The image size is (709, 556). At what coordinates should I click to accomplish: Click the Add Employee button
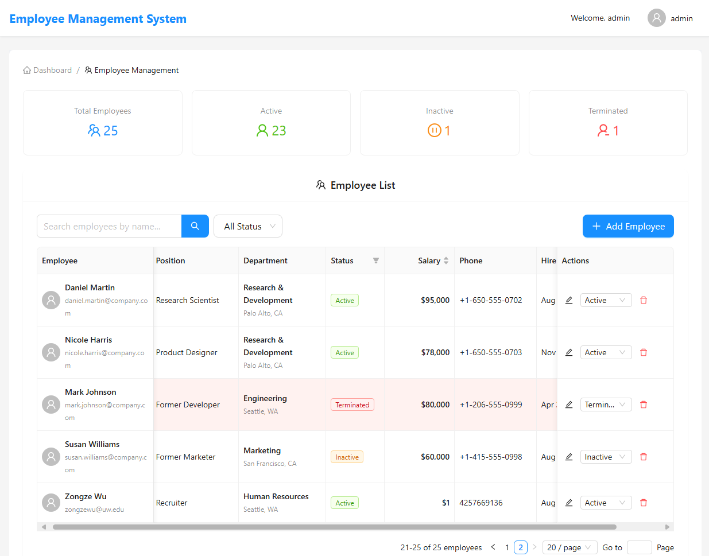pos(628,226)
